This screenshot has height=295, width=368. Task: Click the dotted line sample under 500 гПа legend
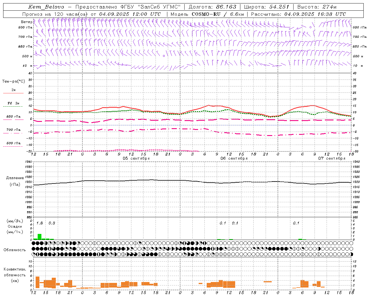click(13, 146)
